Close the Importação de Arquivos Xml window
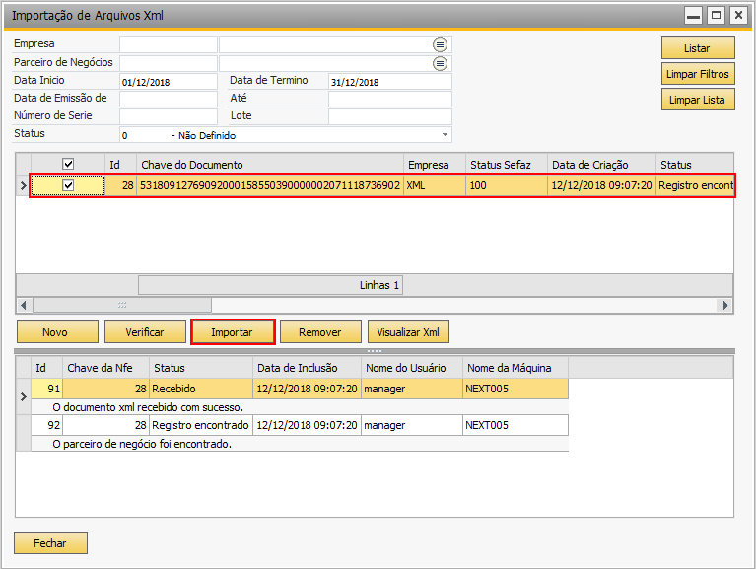The height and width of the screenshot is (569, 756). pyautogui.click(x=738, y=16)
